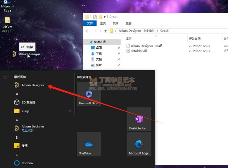
Task: Expand the 7-Zip folder chevron
Action: click(69, 111)
